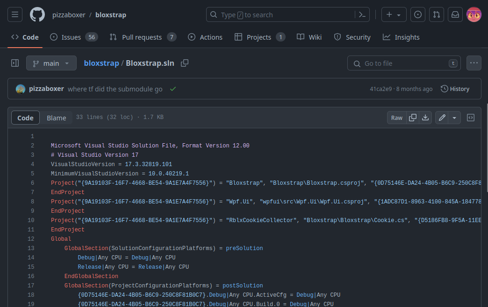488x307 pixels.
Task: Open the hamburger navigation menu
Action: tap(15, 15)
